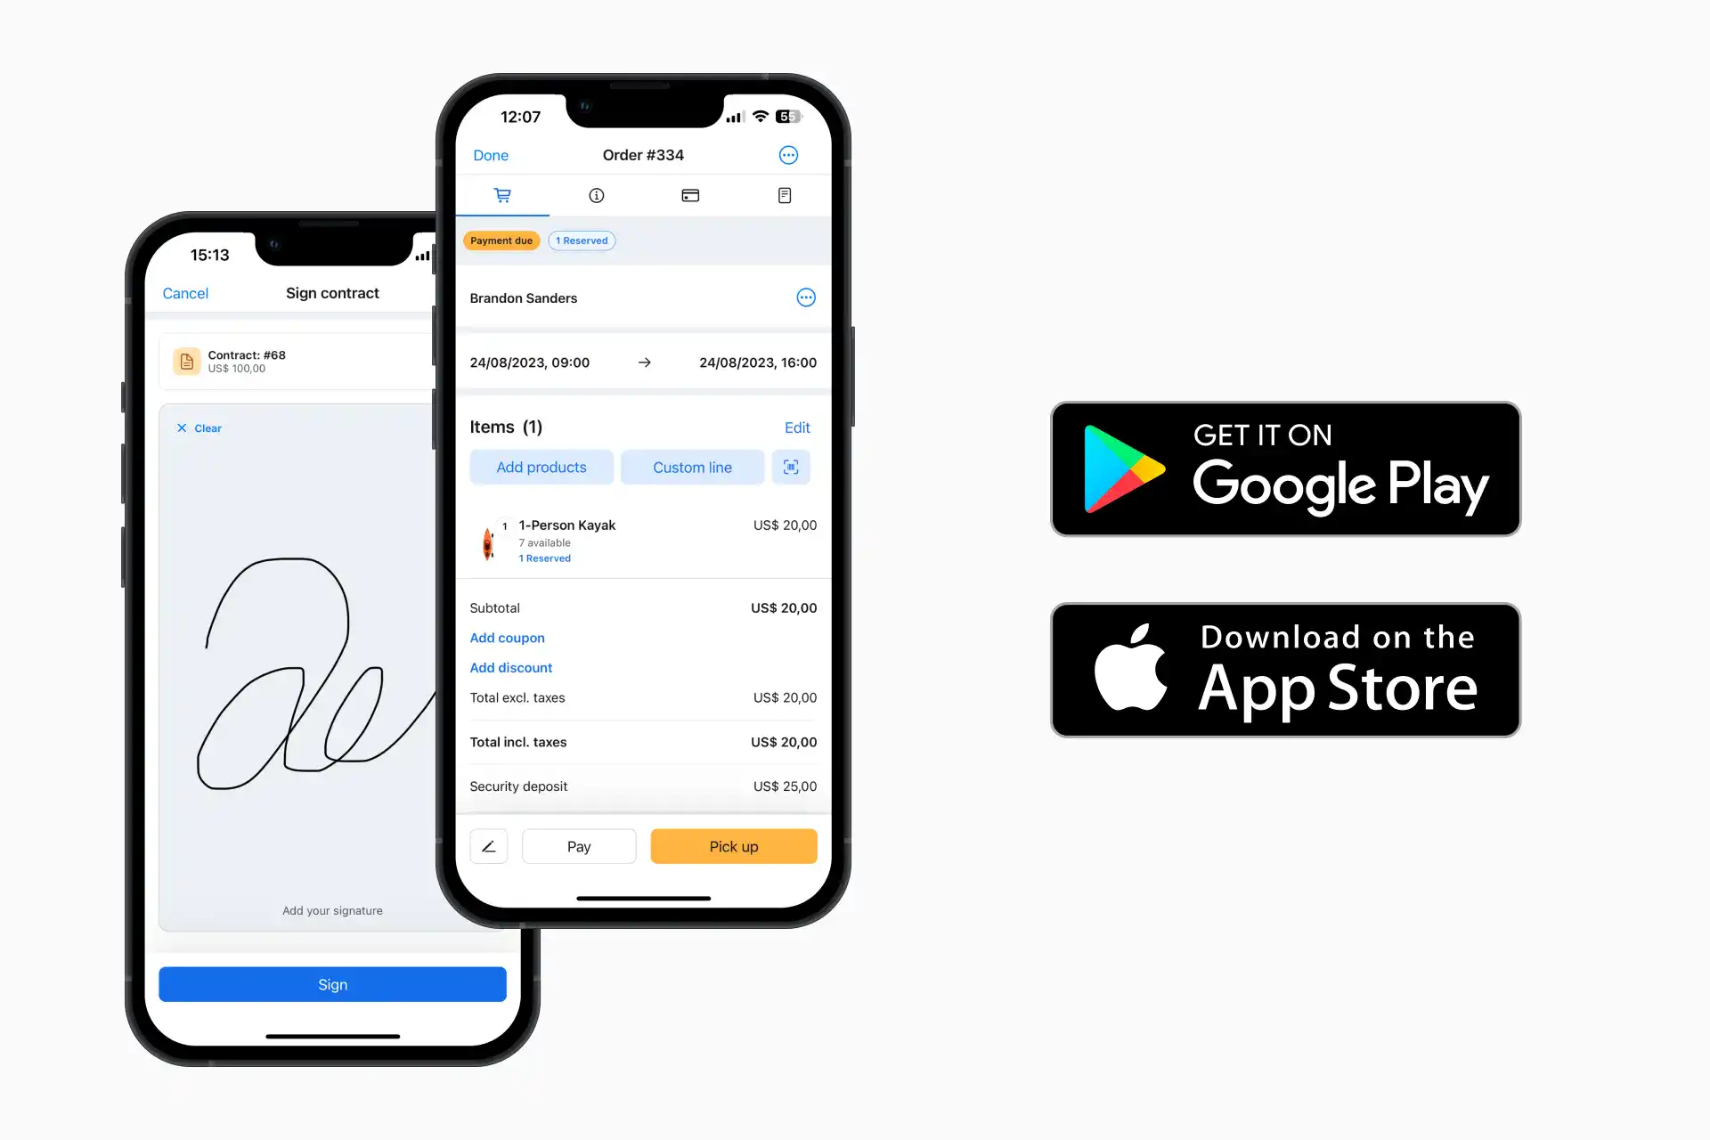Expand the Add coupon field
Viewport: 1710px width, 1140px height.
508,638
